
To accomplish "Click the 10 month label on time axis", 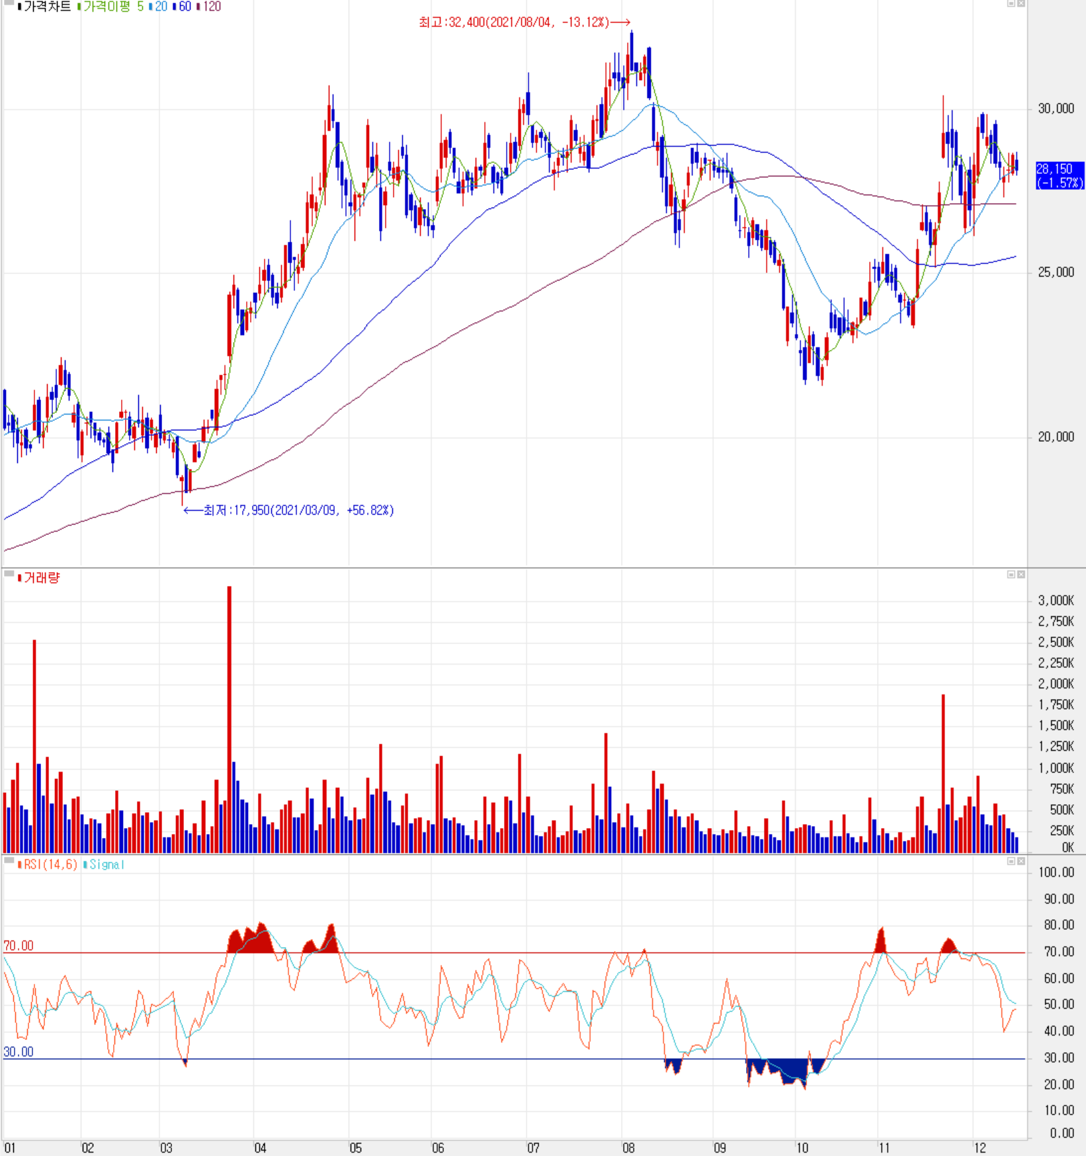I will click(x=802, y=1148).
